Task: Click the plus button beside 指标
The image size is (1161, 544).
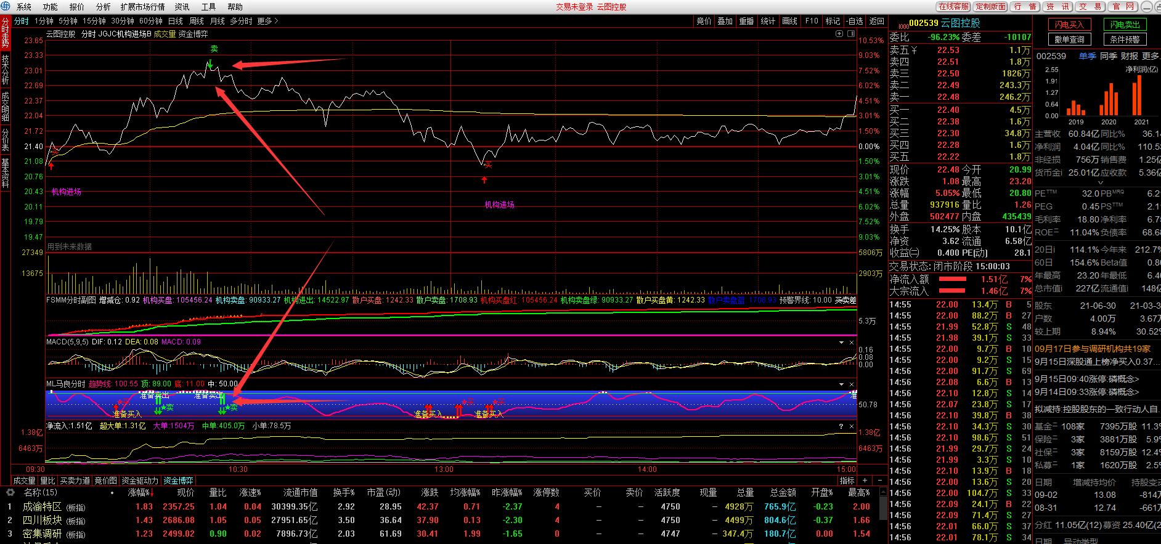Action: coord(865,481)
